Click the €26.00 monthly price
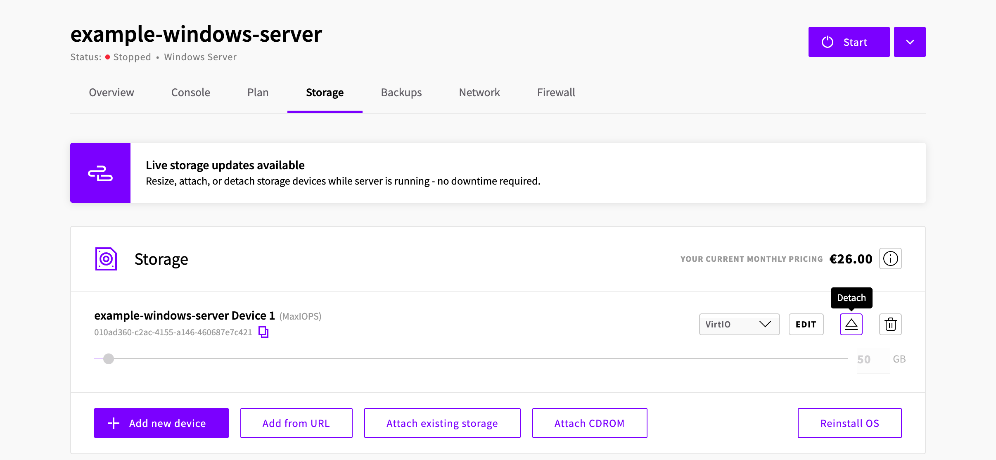This screenshot has height=460, width=996. pyautogui.click(x=851, y=259)
